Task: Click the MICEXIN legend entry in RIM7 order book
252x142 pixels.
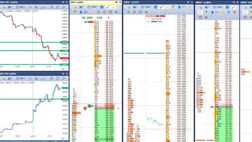Action: point(157,19)
